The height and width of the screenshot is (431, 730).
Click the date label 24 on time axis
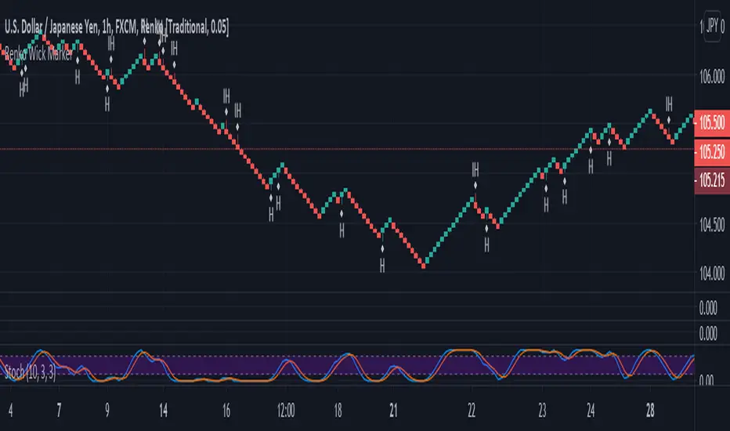tap(591, 411)
